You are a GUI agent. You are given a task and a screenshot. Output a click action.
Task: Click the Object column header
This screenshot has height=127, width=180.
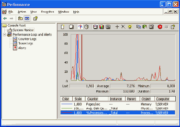tap(147, 99)
